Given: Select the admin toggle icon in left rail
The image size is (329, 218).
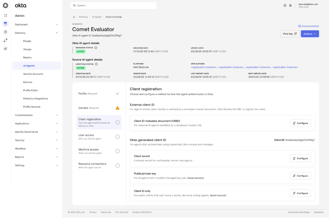Looking at the screenshot, I should click(5, 24).
